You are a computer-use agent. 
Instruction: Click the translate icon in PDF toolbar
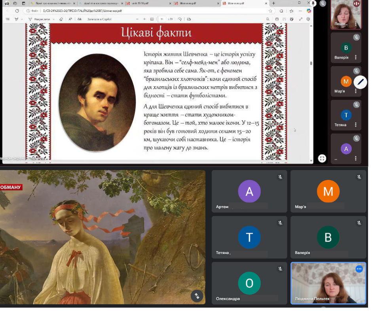[x=80, y=19]
